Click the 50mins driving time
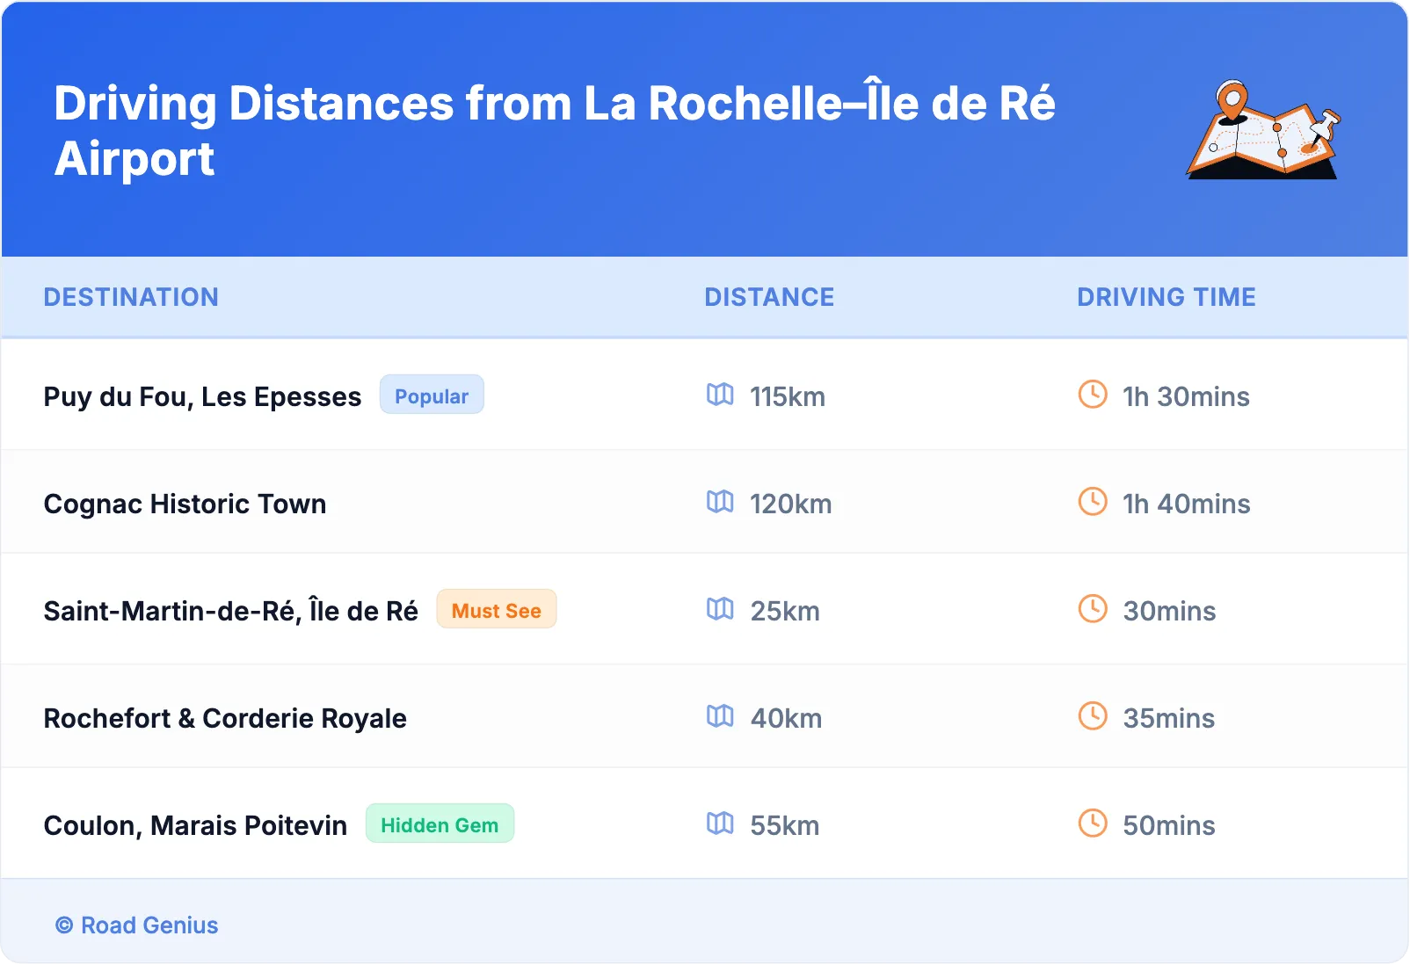Viewport: 1410px width, 965px height. (x=1169, y=826)
